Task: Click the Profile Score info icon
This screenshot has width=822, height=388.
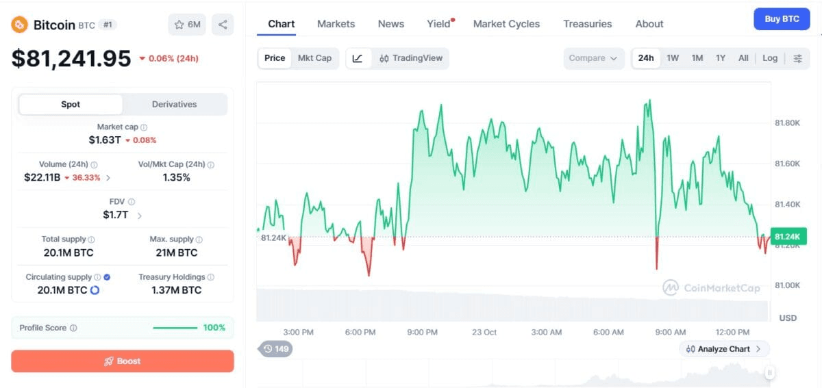Action: (x=73, y=328)
